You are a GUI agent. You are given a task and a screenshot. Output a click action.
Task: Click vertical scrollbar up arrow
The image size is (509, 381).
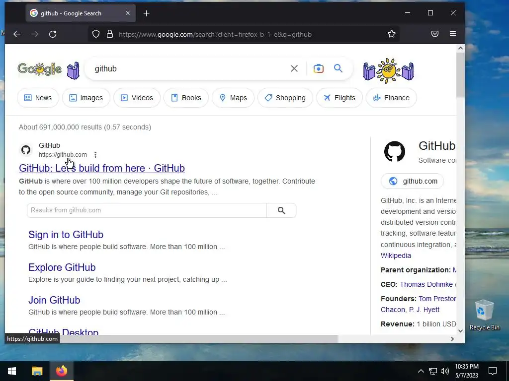click(x=460, y=48)
